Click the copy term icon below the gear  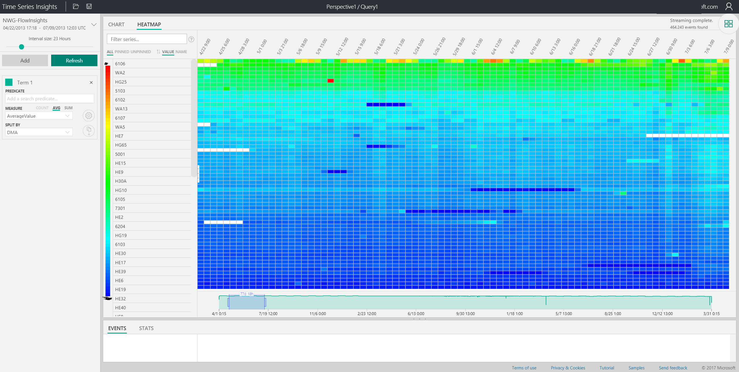pos(89,131)
